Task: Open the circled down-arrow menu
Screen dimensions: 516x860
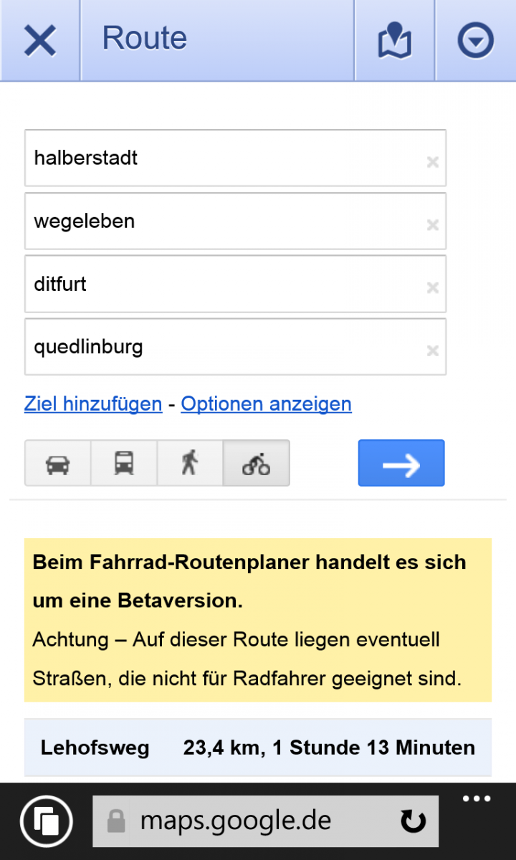Action: 476,40
